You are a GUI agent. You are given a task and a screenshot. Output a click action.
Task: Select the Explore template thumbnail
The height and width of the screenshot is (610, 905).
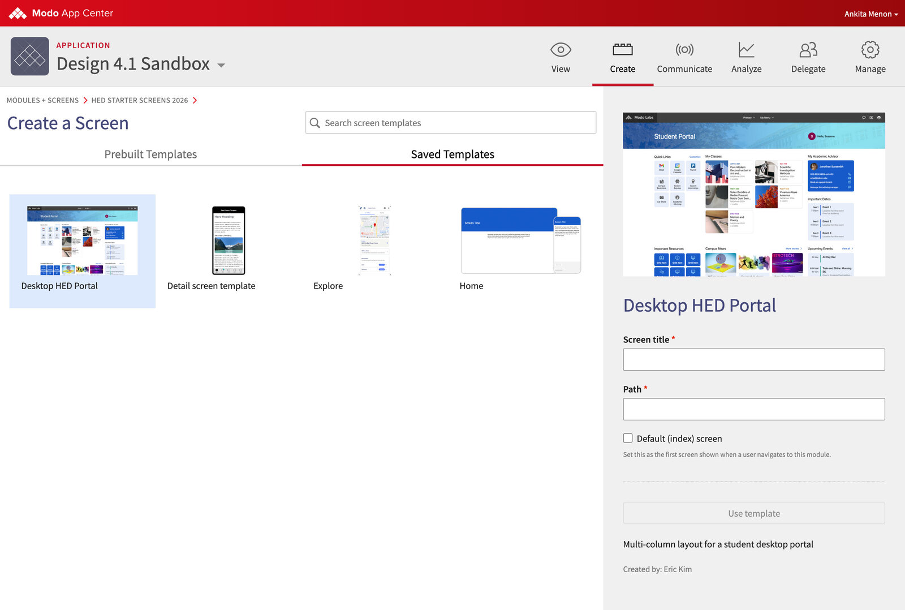click(x=375, y=240)
